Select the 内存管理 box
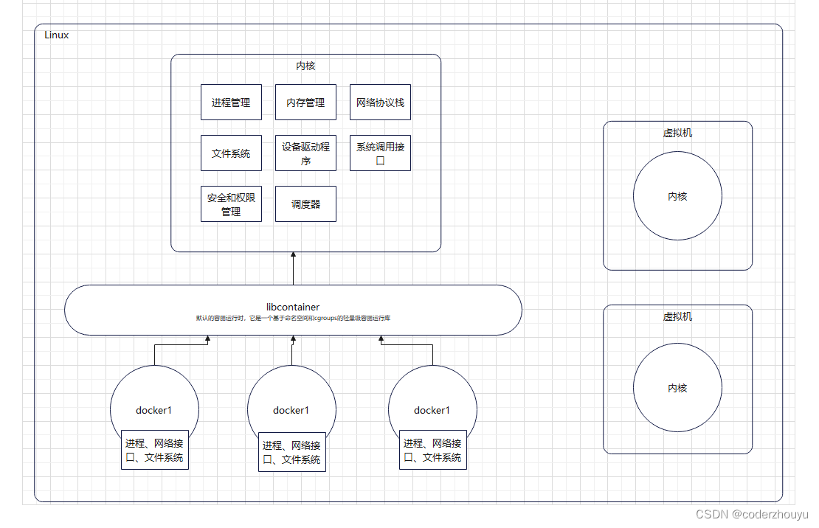Screen dimensions: 819x528 [x=305, y=103]
